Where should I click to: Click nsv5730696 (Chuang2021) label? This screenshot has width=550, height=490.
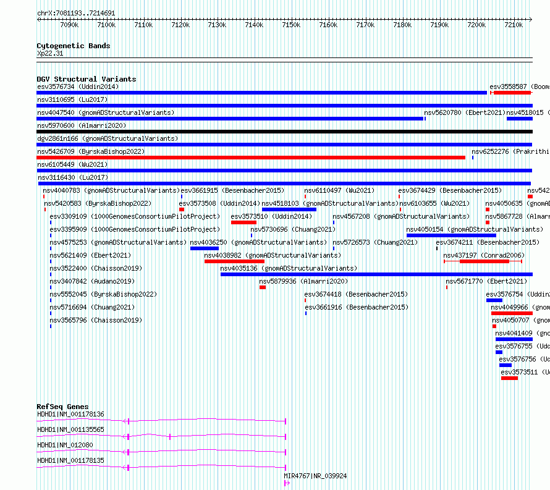[293, 229]
